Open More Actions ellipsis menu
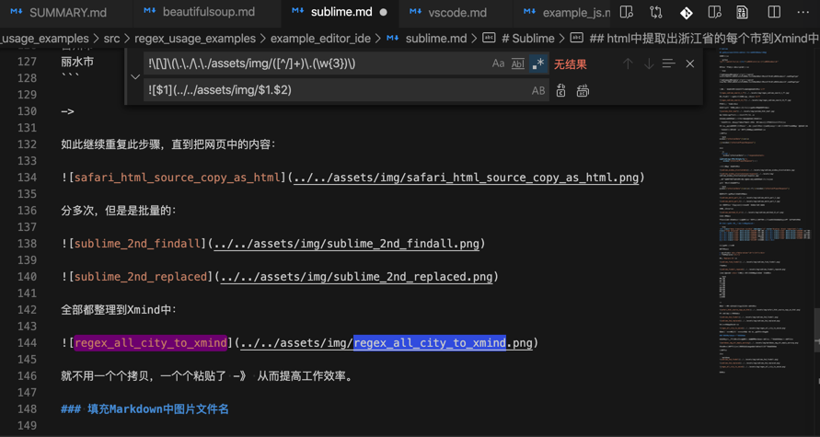This screenshot has height=437, width=820. [803, 12]
